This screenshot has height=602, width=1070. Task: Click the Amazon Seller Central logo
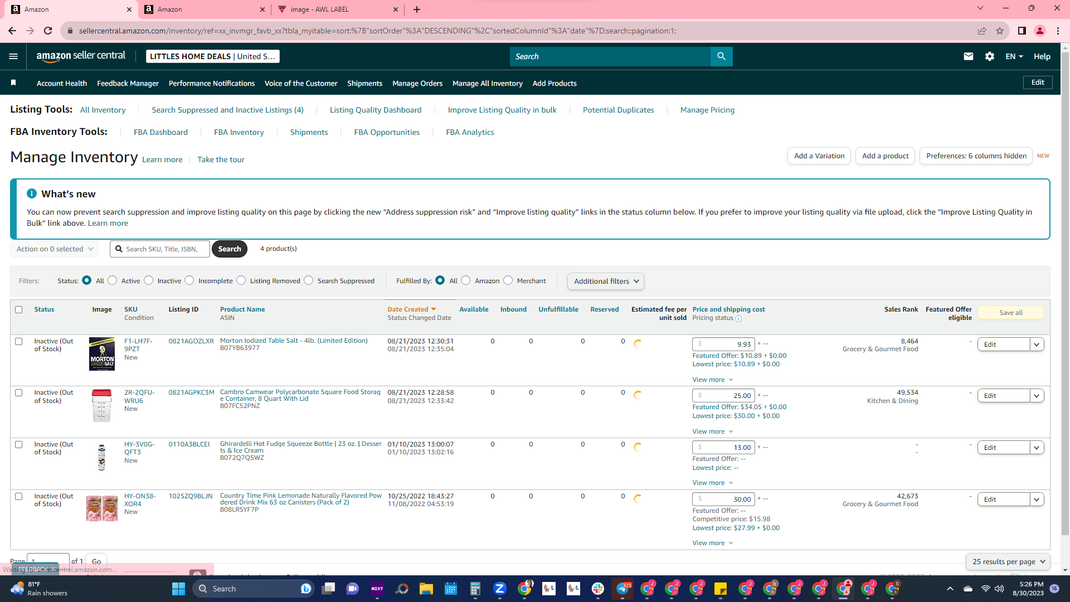coord(81,56)
